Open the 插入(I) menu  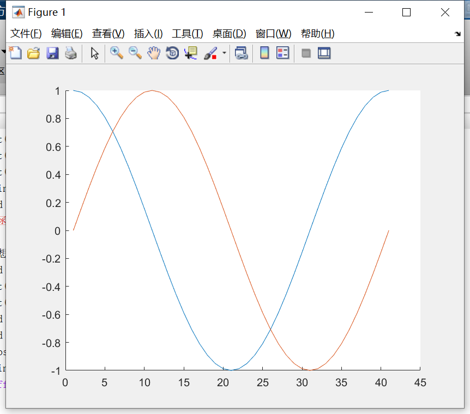tap(148, 34)
